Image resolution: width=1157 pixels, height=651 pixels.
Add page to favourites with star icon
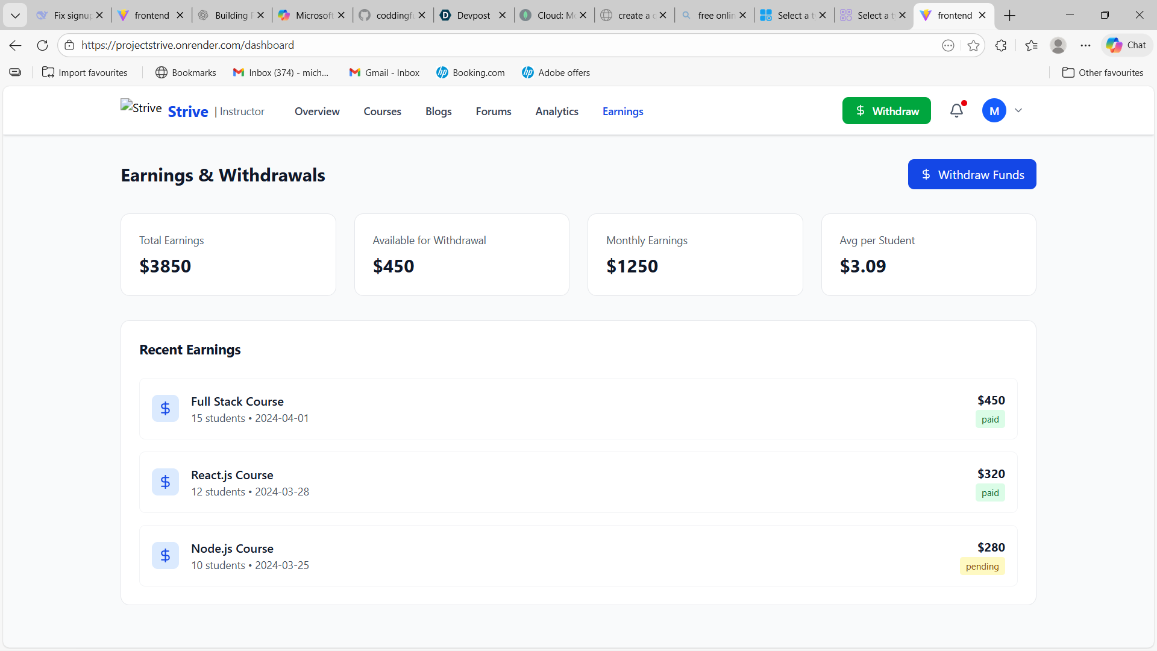973,45
